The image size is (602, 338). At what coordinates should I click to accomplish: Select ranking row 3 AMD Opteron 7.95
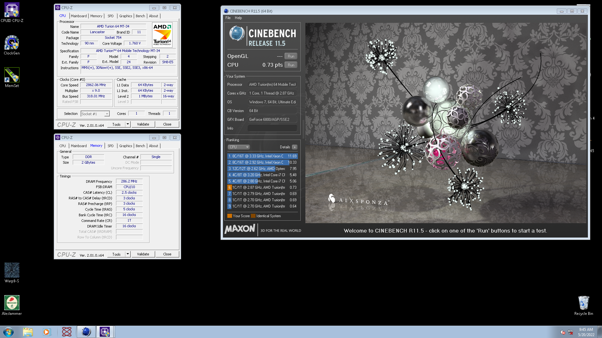pyautogui.click(x=262, y=169)
